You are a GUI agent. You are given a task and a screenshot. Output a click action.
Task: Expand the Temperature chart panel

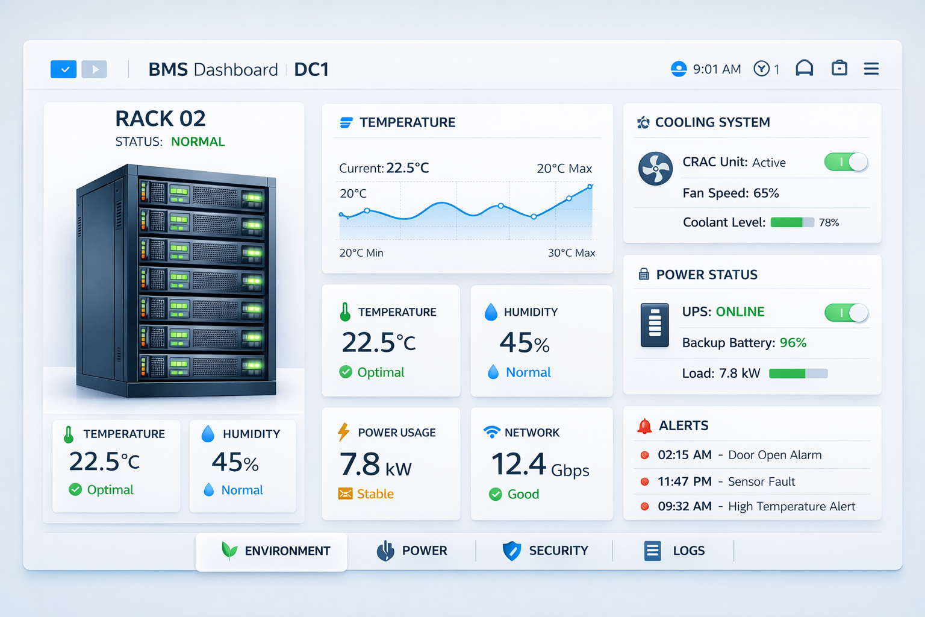click(x=467, y=188)
